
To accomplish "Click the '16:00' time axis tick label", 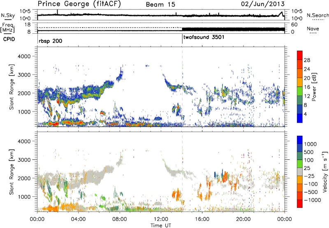I will [x=202, y=219].
